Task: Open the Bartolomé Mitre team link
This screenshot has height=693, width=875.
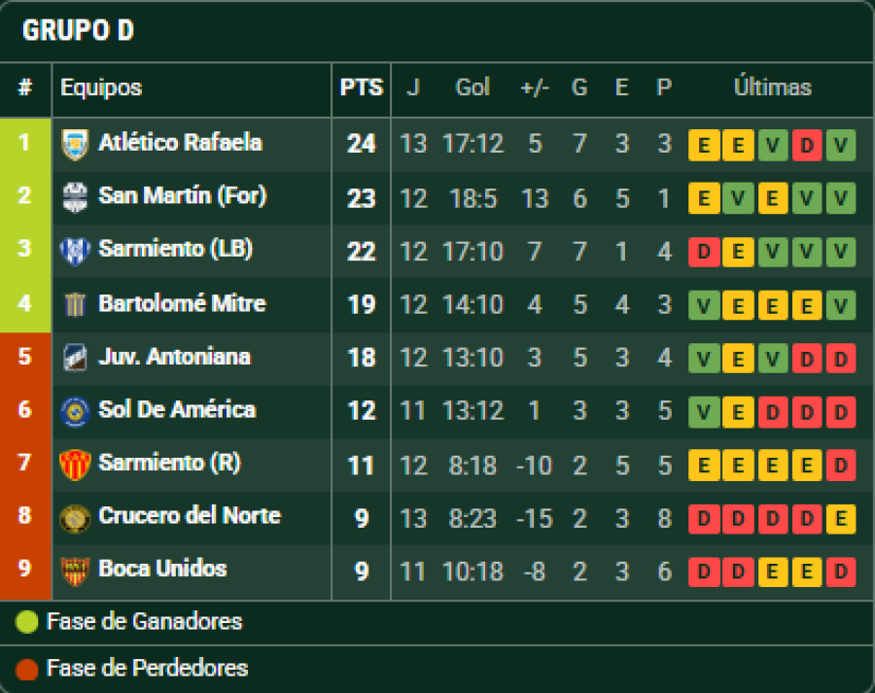Action: [x=182, y=303]
